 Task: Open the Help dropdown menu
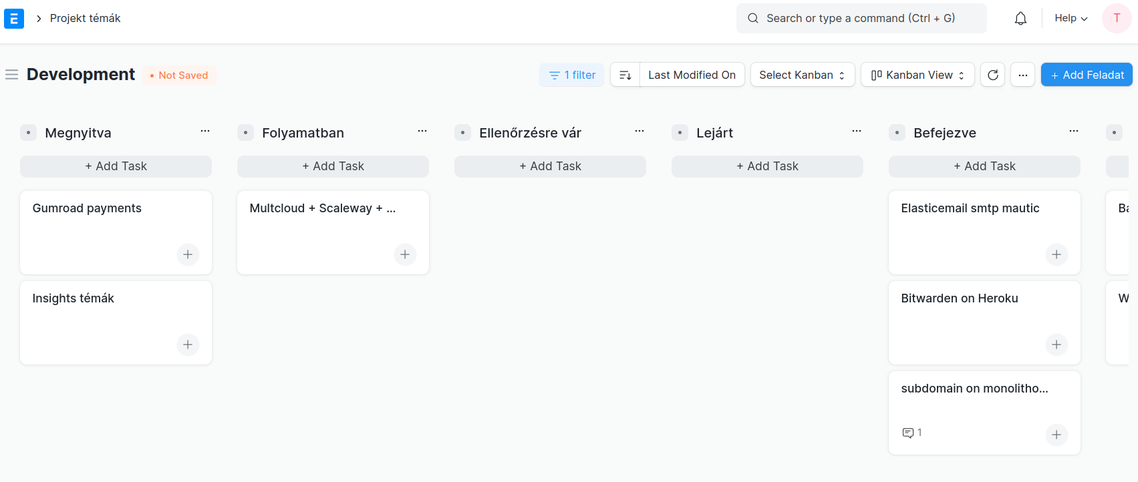pyautogui.click(x=1071, y=19)
